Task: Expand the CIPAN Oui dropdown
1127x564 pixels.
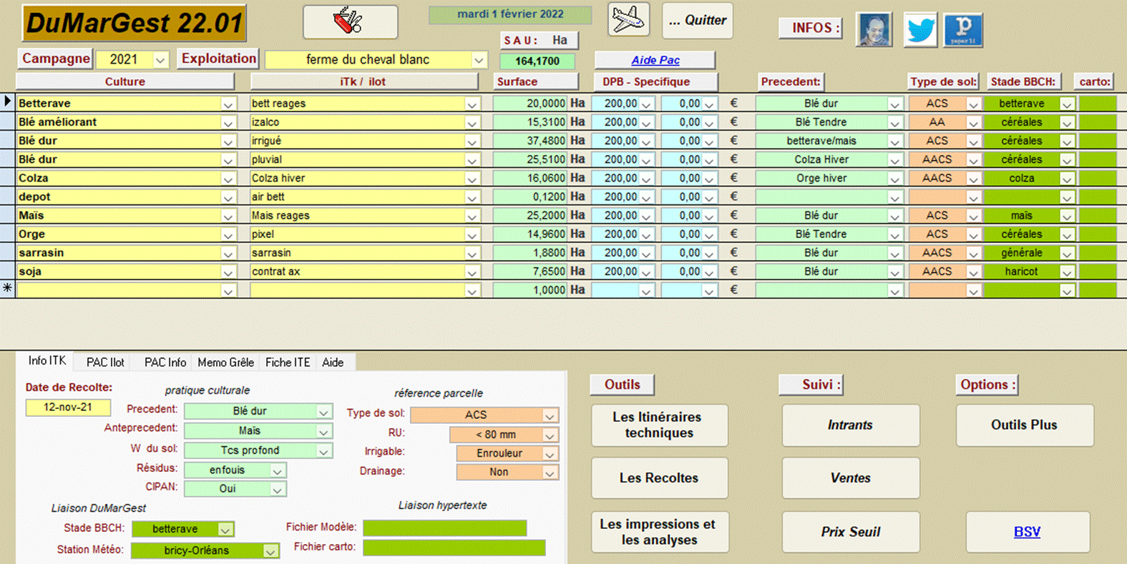Action: tap(277, 489)
